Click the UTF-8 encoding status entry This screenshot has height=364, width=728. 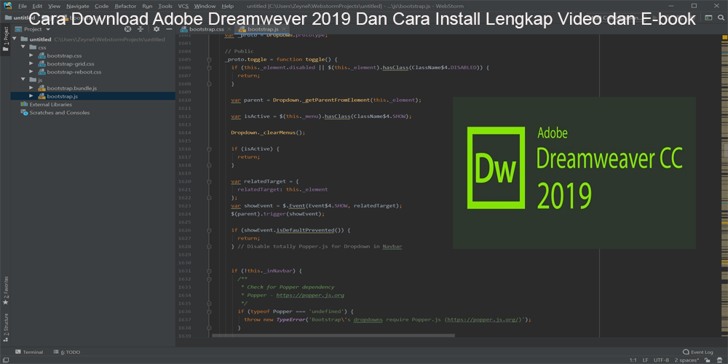click(x=661, y=360)
